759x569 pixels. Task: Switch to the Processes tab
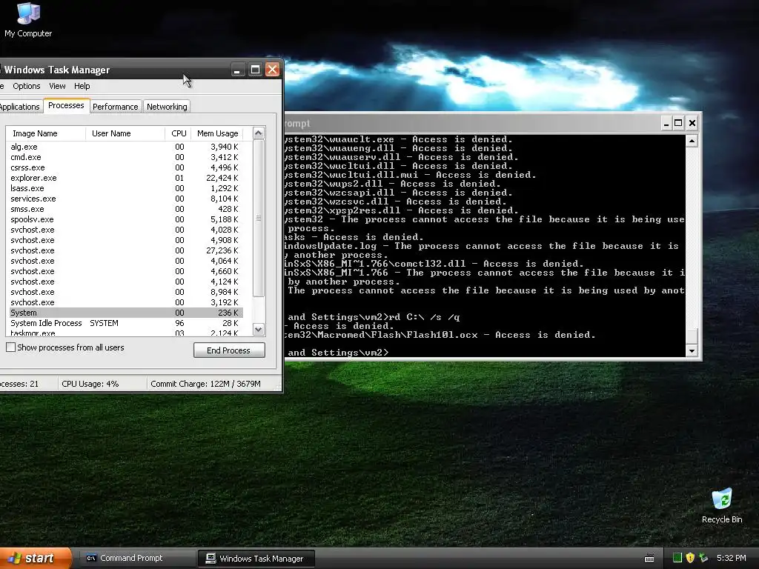pos(66,105)
